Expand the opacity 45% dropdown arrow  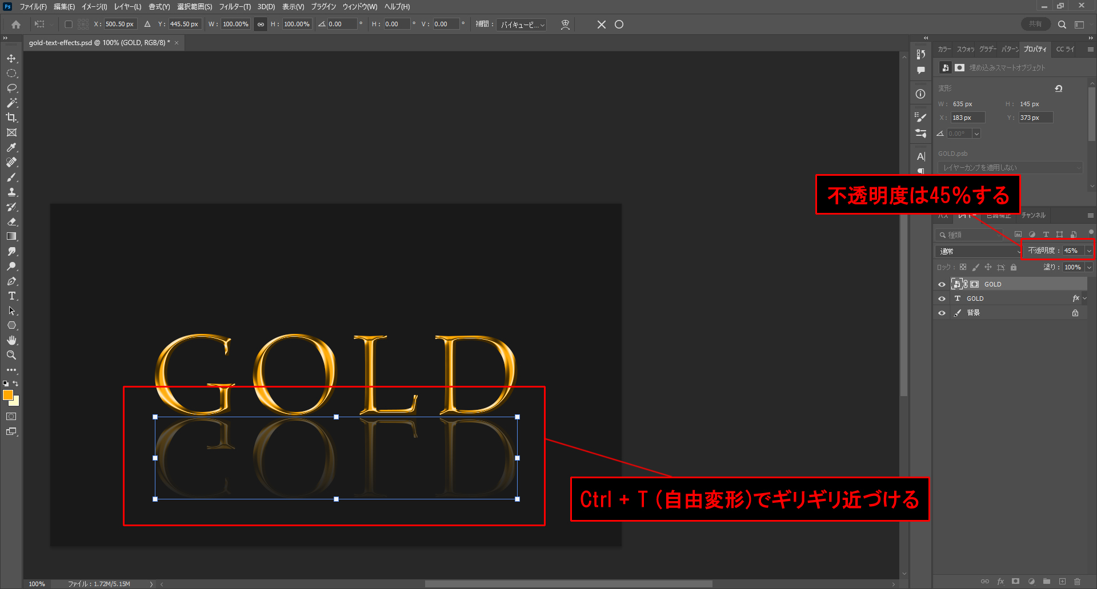click(1089, 251)
